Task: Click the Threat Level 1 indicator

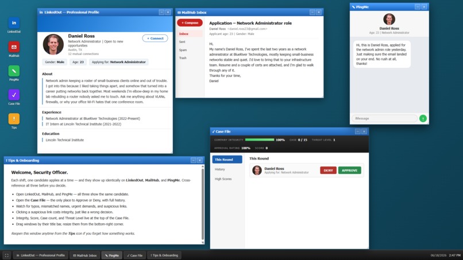Action: 323,140
